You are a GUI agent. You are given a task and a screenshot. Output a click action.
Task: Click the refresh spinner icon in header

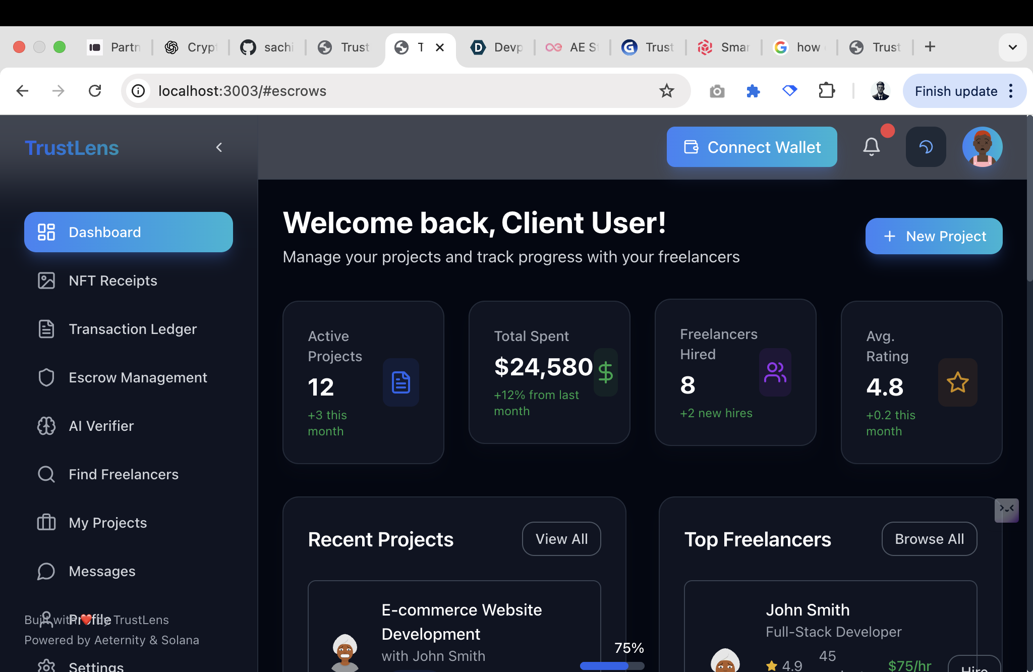tap(926, 147)
